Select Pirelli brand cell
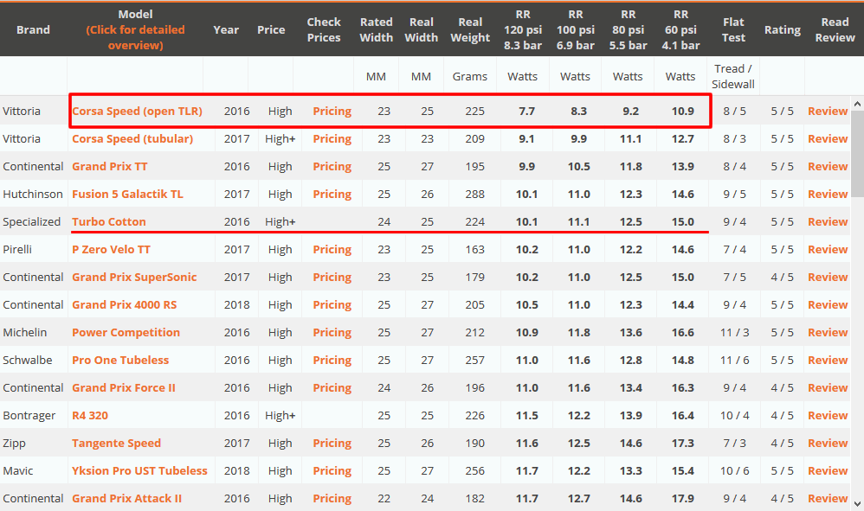Viewport: 864px width, 511px height. click(17, 249)
